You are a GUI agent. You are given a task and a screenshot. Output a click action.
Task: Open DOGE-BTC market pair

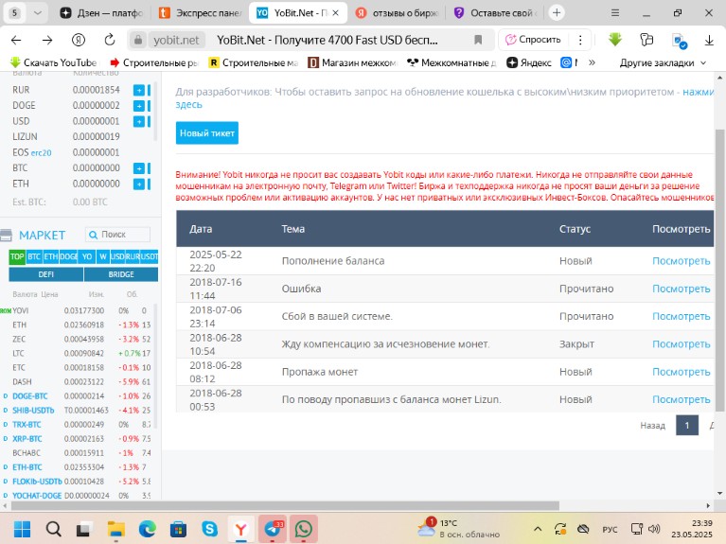tap(30, 396)
